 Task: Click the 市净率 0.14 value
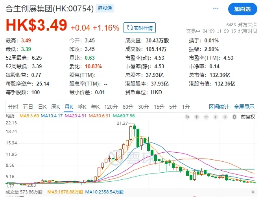[x=214, y=66]
